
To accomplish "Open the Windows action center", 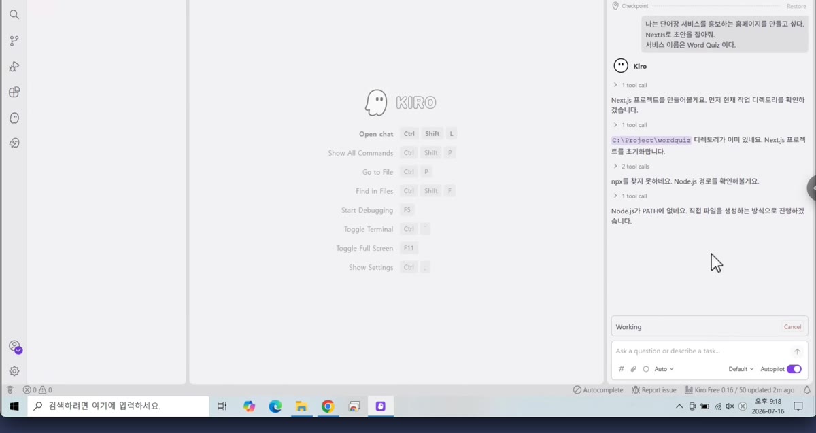I will 799,406.
